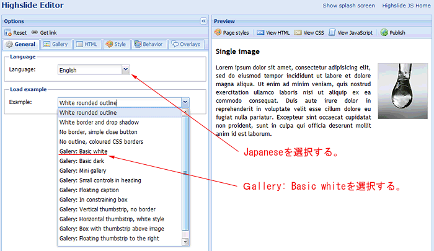The width and height of the screenshot is (434, 251).
Task: Select 'White rounded outline' in the list
Action: (120, 113)
